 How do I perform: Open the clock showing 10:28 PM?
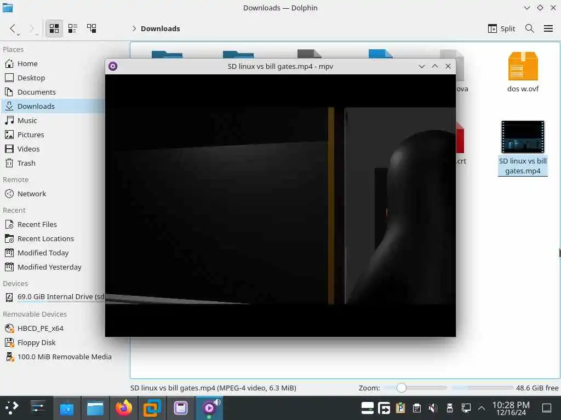pyautogui.click(x=511, y=408)
